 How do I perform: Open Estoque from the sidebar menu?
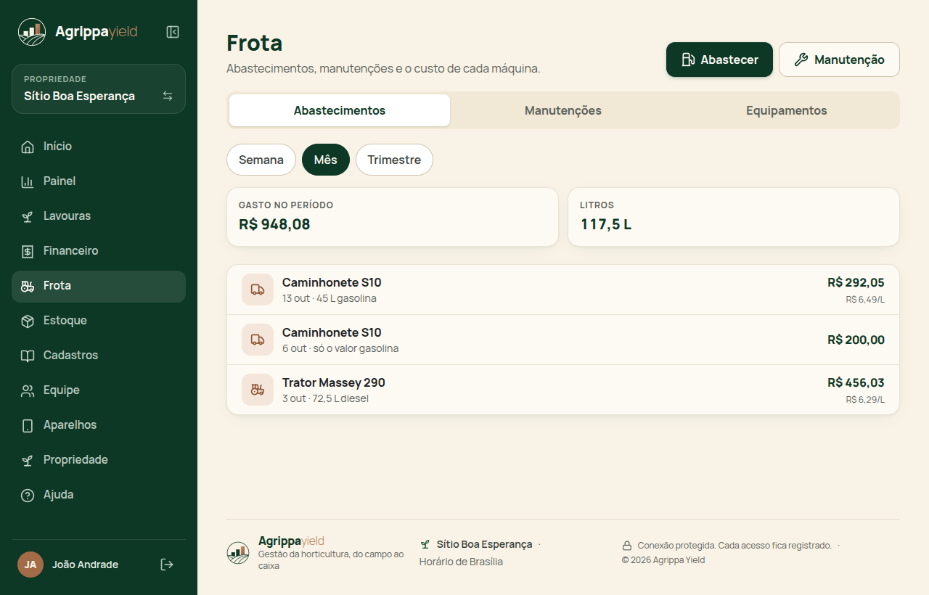(99, 321)
